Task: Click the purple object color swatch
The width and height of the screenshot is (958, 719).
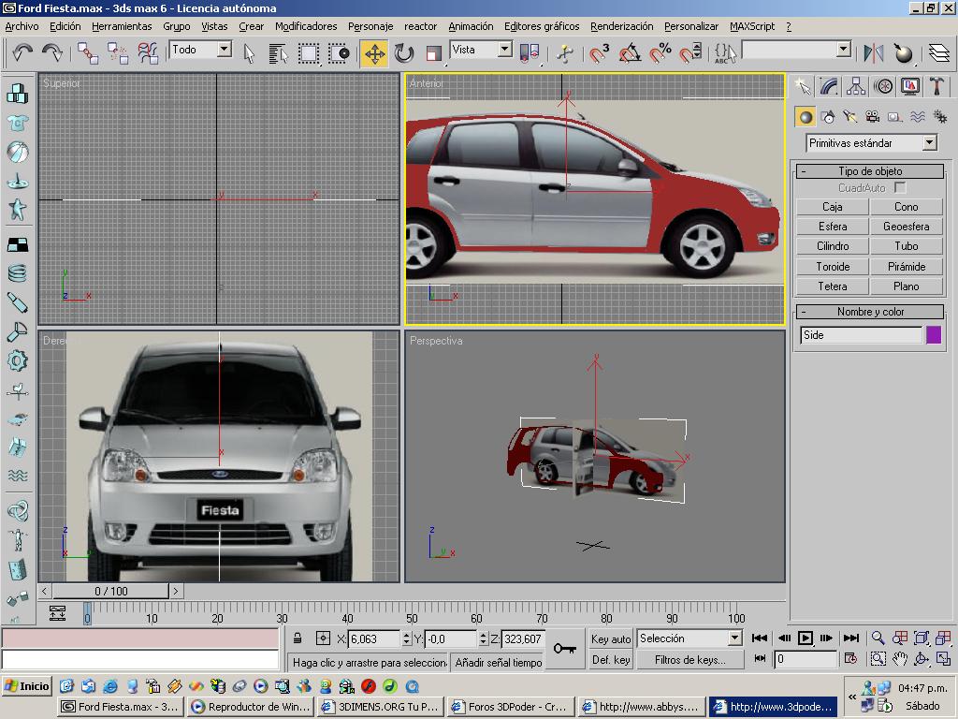Action: coord(933,335)
